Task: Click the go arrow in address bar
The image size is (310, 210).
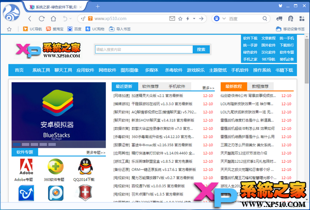Action: pyautogui.click(x=202, y=19)
